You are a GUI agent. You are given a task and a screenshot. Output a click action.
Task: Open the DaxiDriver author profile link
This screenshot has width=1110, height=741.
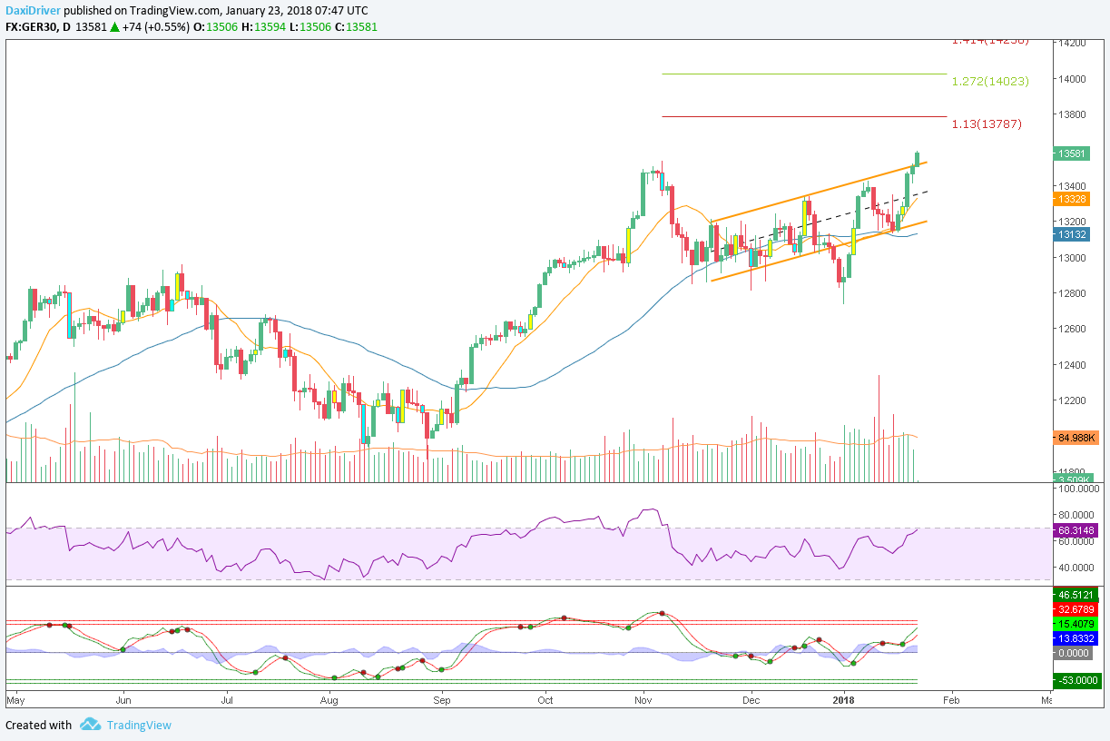tap(32, 9)
